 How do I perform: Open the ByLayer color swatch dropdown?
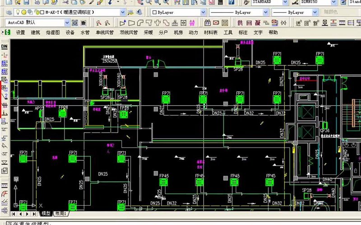[x=178, y=12]
